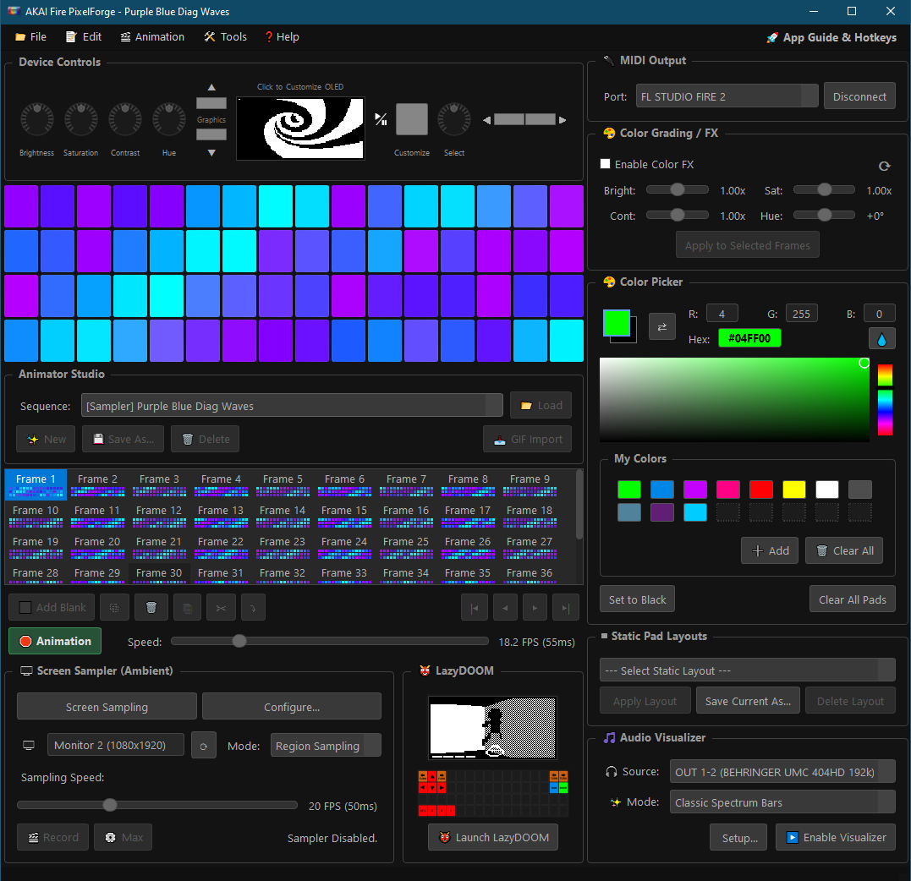911x881 pixels.
Task: Toggle the Animation play button
Action: click(x=55, y=641)
